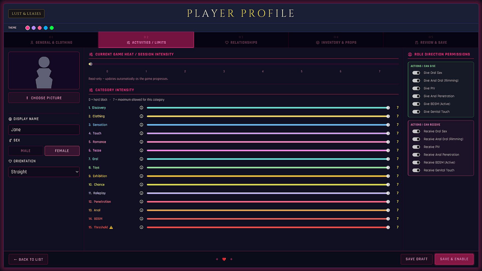Toggle Receive PIV permission

point(416,147)
